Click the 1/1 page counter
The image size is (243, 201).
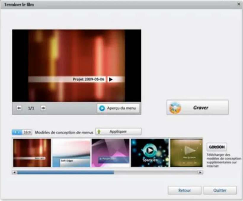point(31,108)
